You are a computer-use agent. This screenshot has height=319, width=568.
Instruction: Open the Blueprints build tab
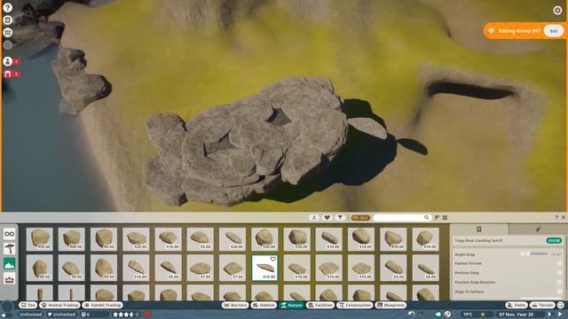coord(390,305)
